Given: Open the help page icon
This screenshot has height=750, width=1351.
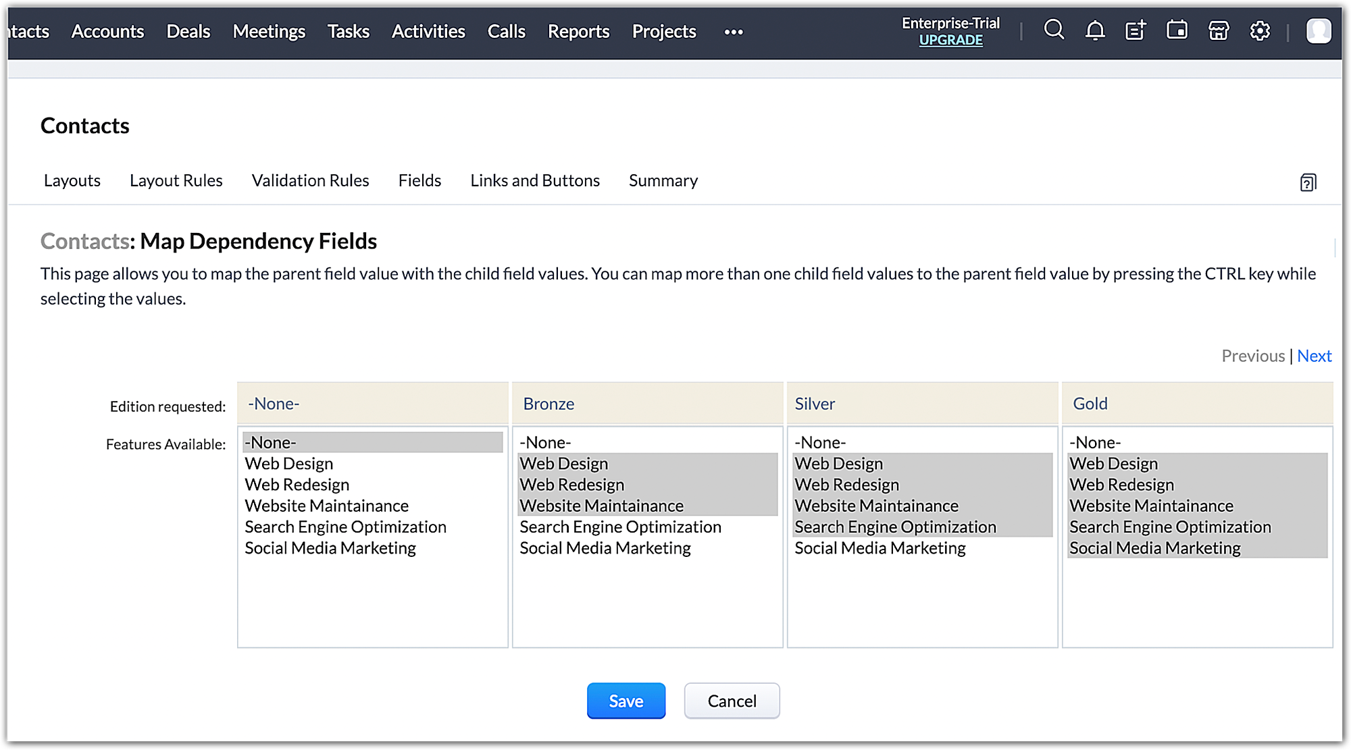Looking at the screenshot, I should tap(1308, 182).
